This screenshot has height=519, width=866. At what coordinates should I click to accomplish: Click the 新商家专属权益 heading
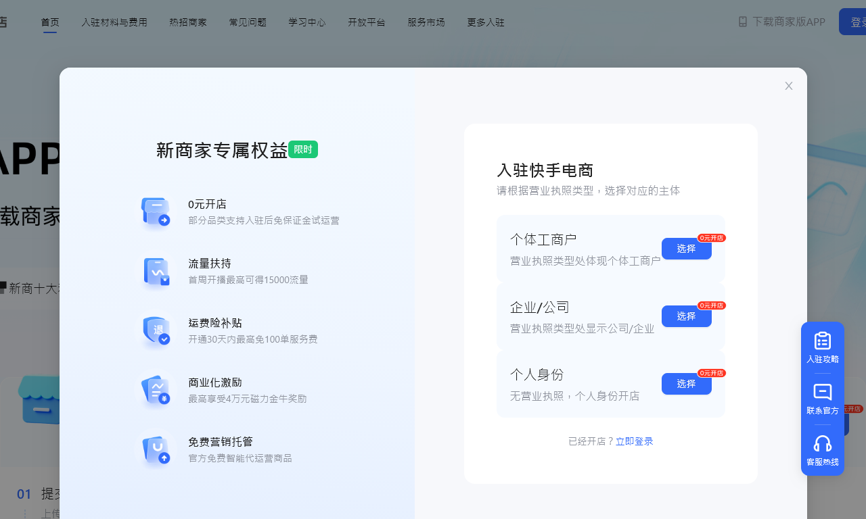click(222, 150)
